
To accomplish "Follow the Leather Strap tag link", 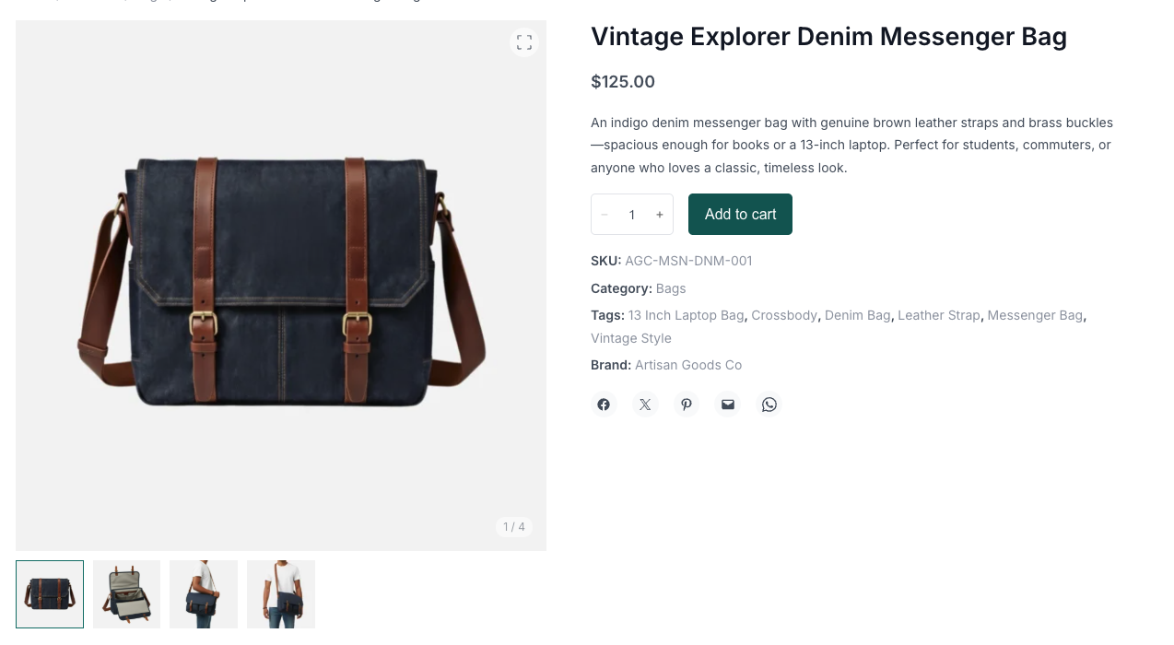I will 938,315.
